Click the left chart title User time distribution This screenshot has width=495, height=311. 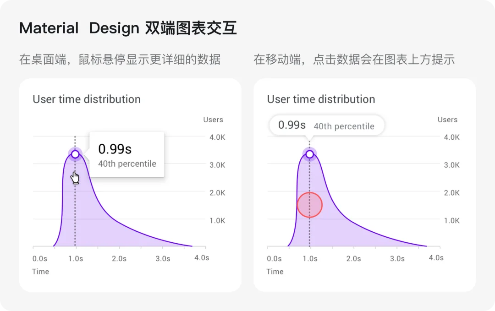(x=87, y=99)
